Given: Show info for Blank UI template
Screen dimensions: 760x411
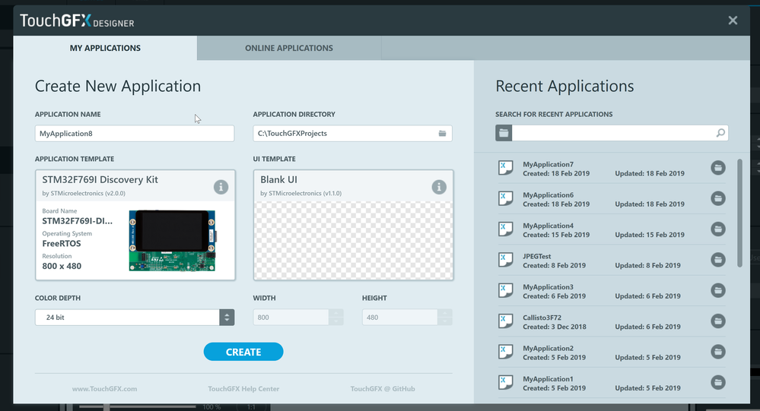Looking at the screenshot, I should (439, 187).
